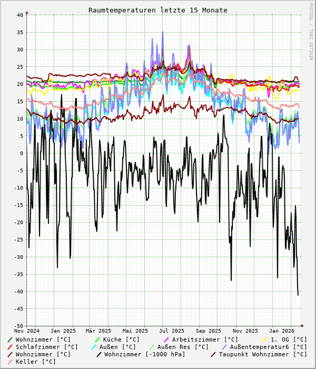316x369 pixels.
Task: Click the '-50' y-axis value
Action: point(19,326)
